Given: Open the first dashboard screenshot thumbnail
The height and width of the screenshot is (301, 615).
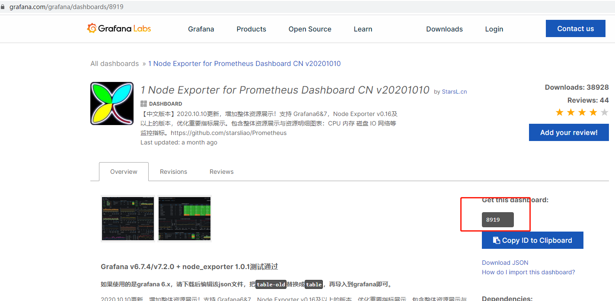Looking at the screenshot, I should 128,219.
